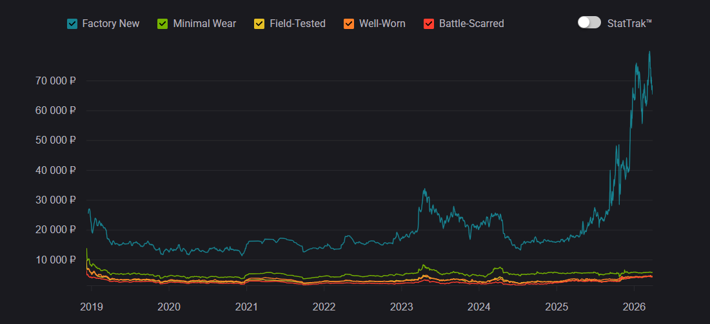This screenshot has width=710, height=324.
Task: Toggle the Field-Tested yellow checkbox
Action: click(259, 24)
